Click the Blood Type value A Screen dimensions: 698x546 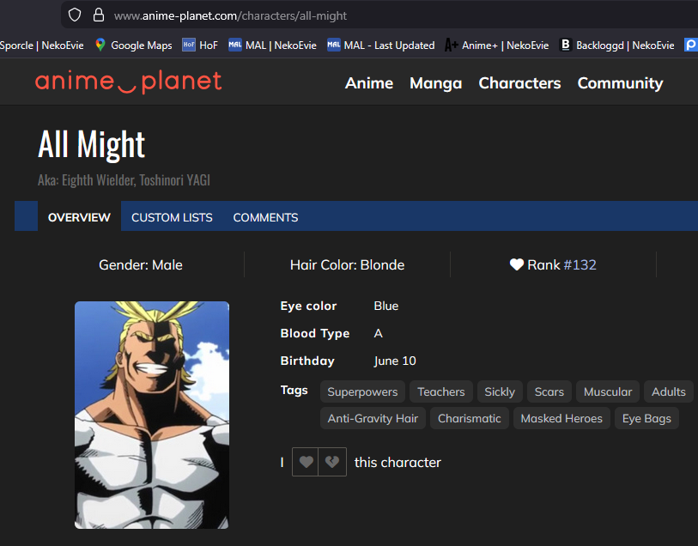(378, 333)
